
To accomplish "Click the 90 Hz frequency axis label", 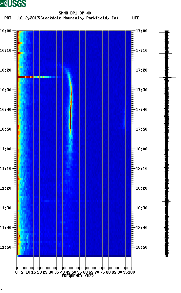I will pyautogui.click(x=120, y=272).
